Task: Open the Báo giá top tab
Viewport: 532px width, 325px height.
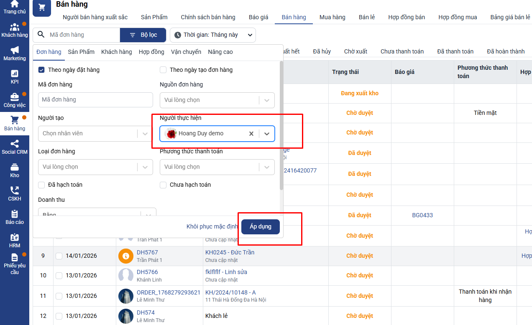Action: click(x=258, y=17)
